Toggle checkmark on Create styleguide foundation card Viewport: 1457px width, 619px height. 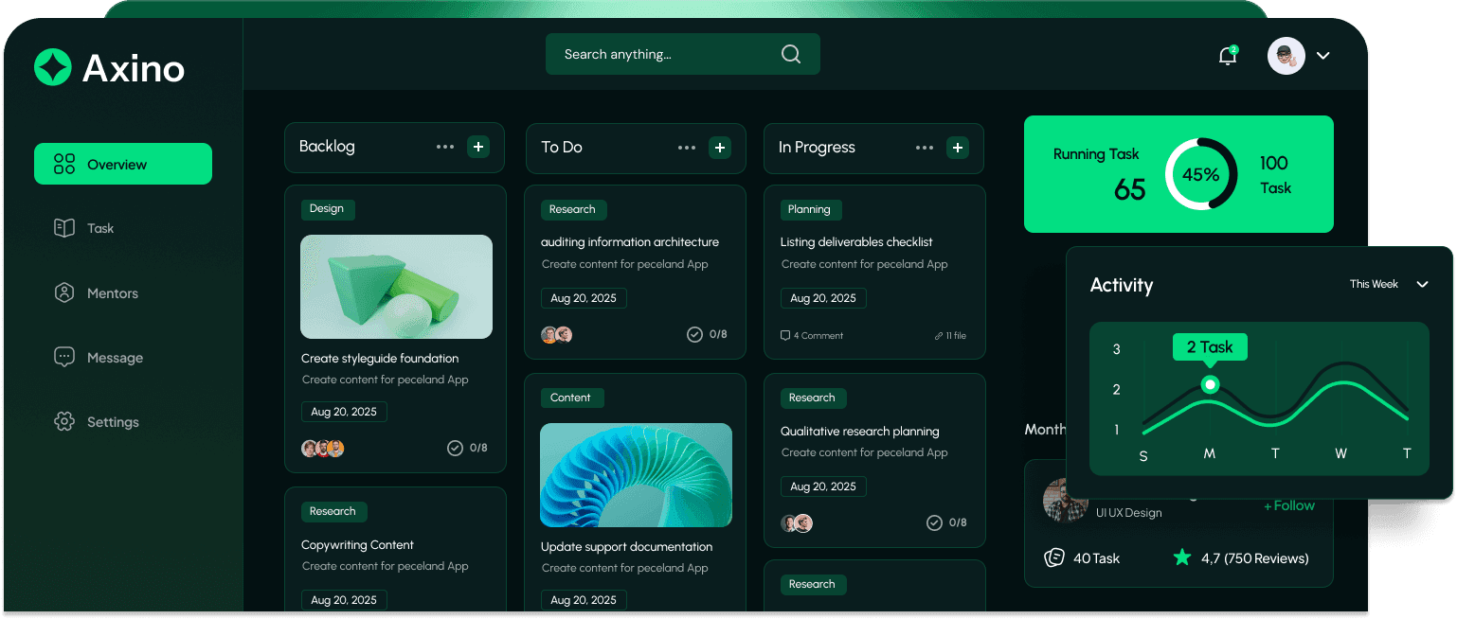(455, 448)
